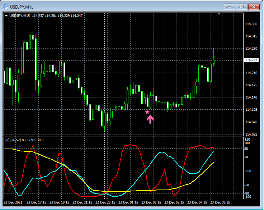The height and width of the screenshot is (210, 264).
Task: Click the pink star signal marker
Action: [x=147, y=112]
